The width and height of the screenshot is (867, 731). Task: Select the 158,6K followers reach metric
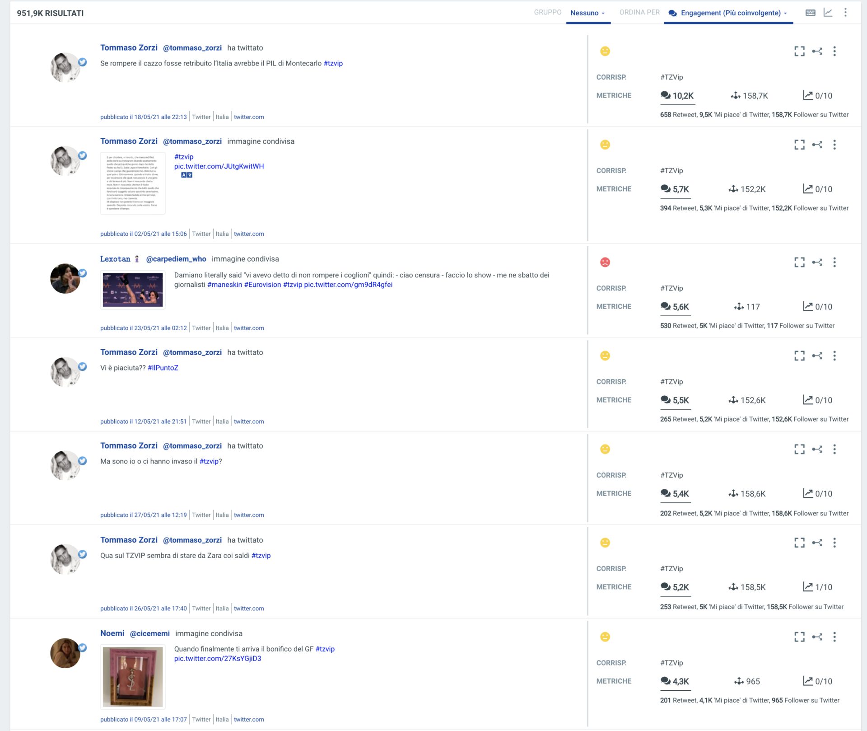coord(747,494)
